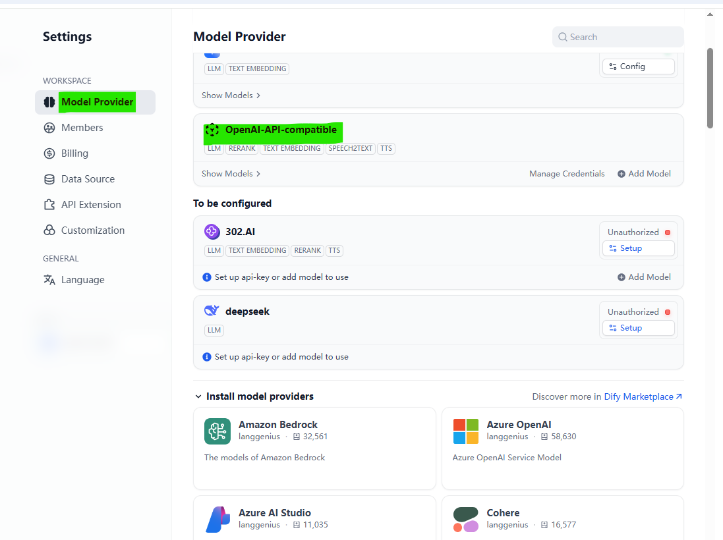723x540 pixels.
Task: Click the vertical scrollbar thumb
Action: pyautogui.click(x=710, y=88)
